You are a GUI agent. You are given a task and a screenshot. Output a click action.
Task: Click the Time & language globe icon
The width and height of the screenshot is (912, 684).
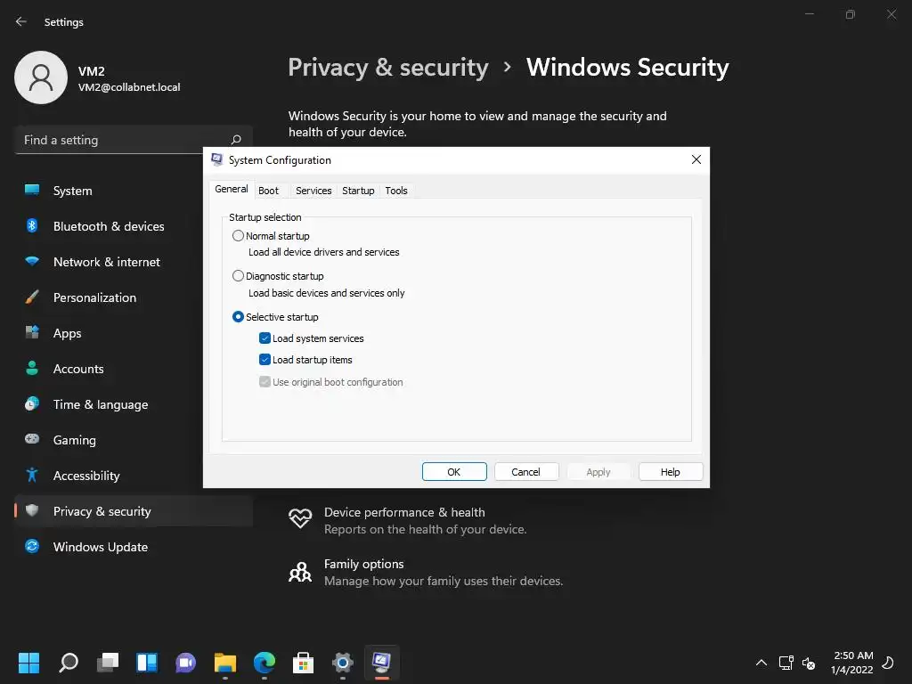point(32,403)
